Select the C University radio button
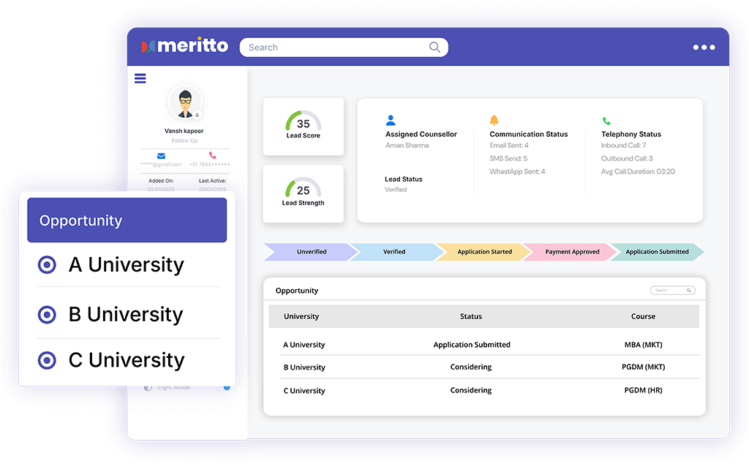This screenshot has height=467, width=749. pos(47,360)
